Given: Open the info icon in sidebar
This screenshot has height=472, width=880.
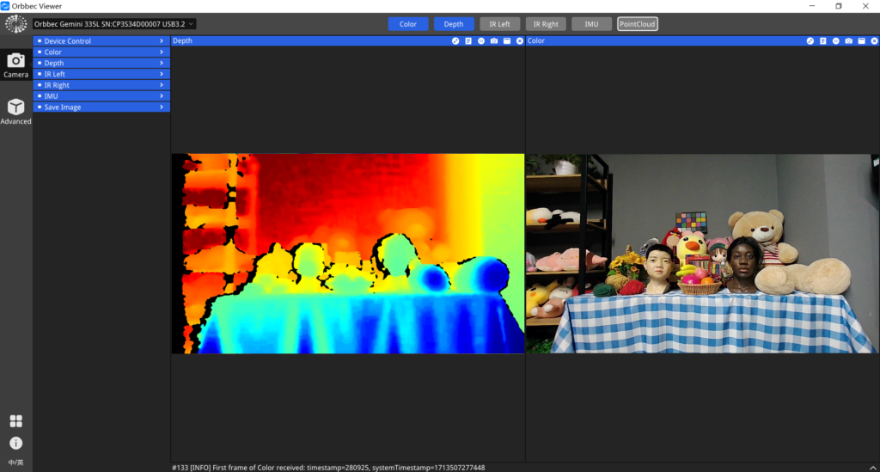Looking at the screenshot, I should coord(15,443).
